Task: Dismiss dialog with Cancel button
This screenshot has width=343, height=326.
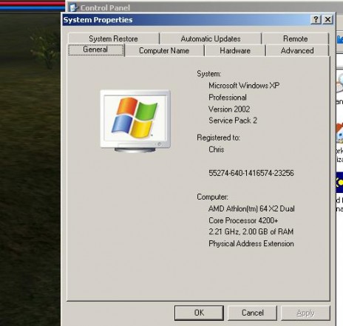Action: (x=253, y=313)
